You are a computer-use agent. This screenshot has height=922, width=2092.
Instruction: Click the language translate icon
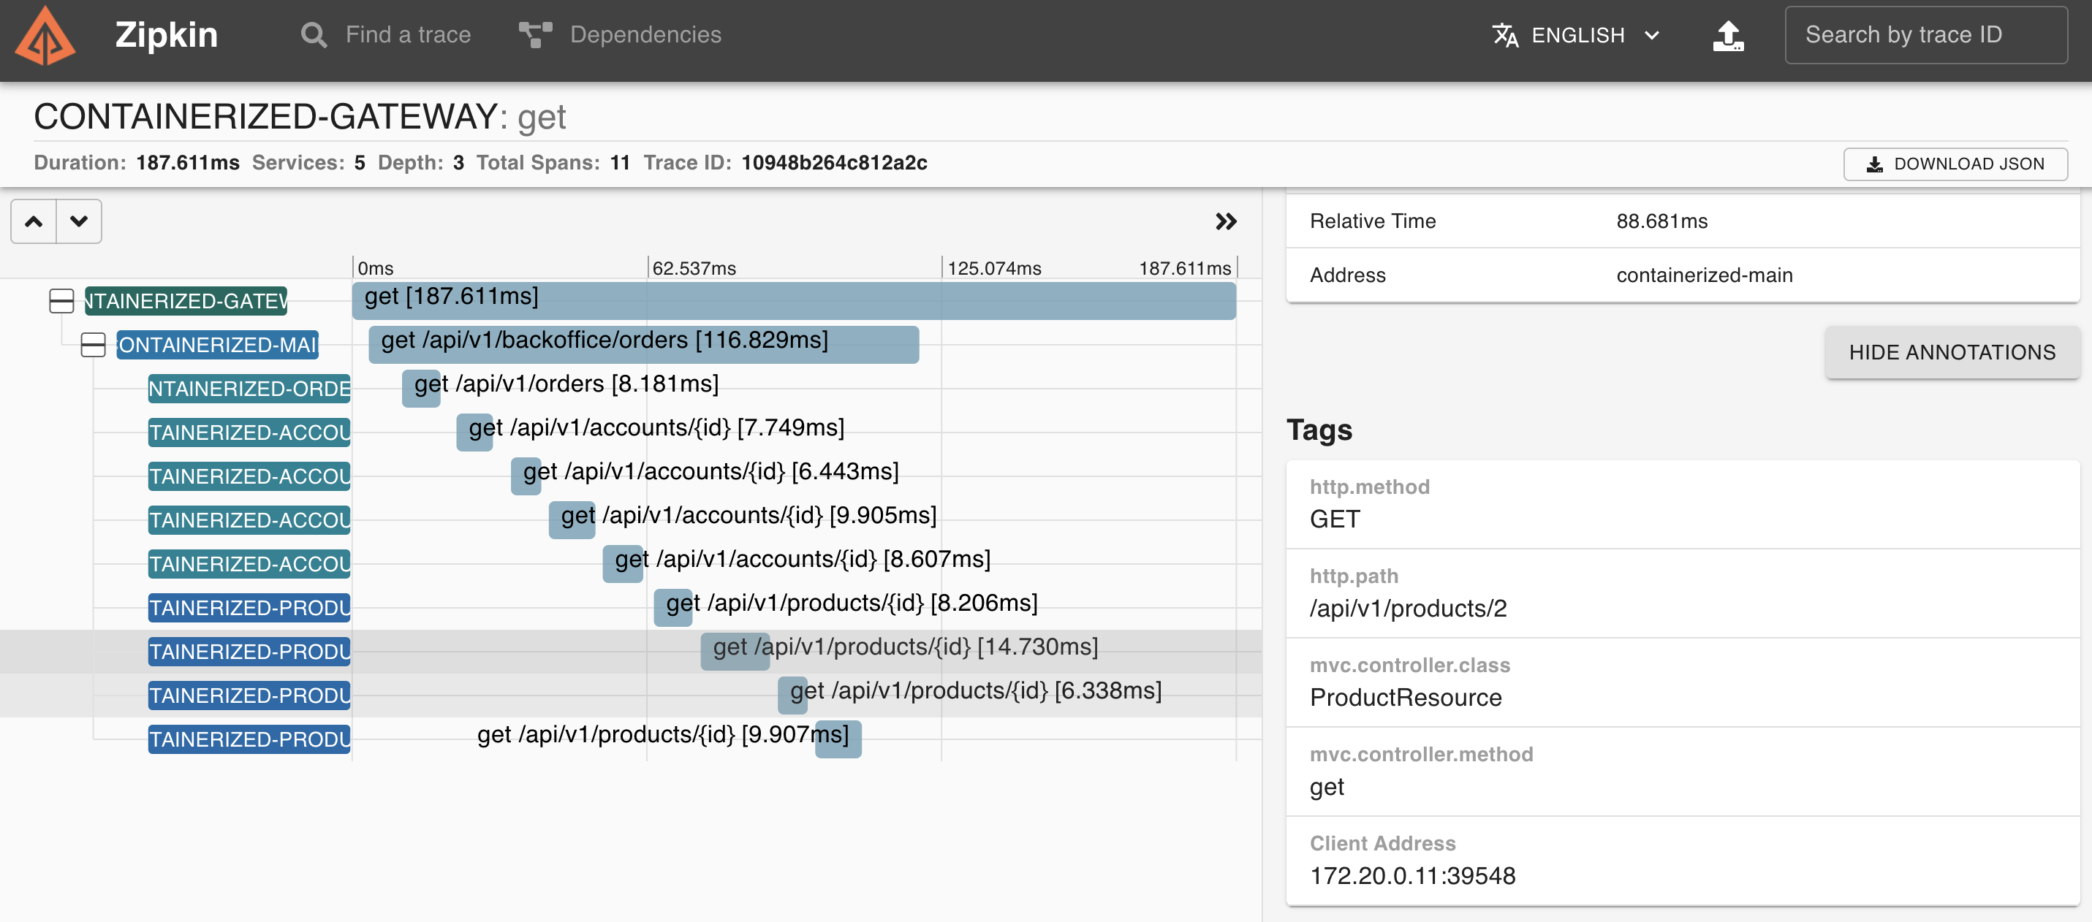(x=1505, y=35)
